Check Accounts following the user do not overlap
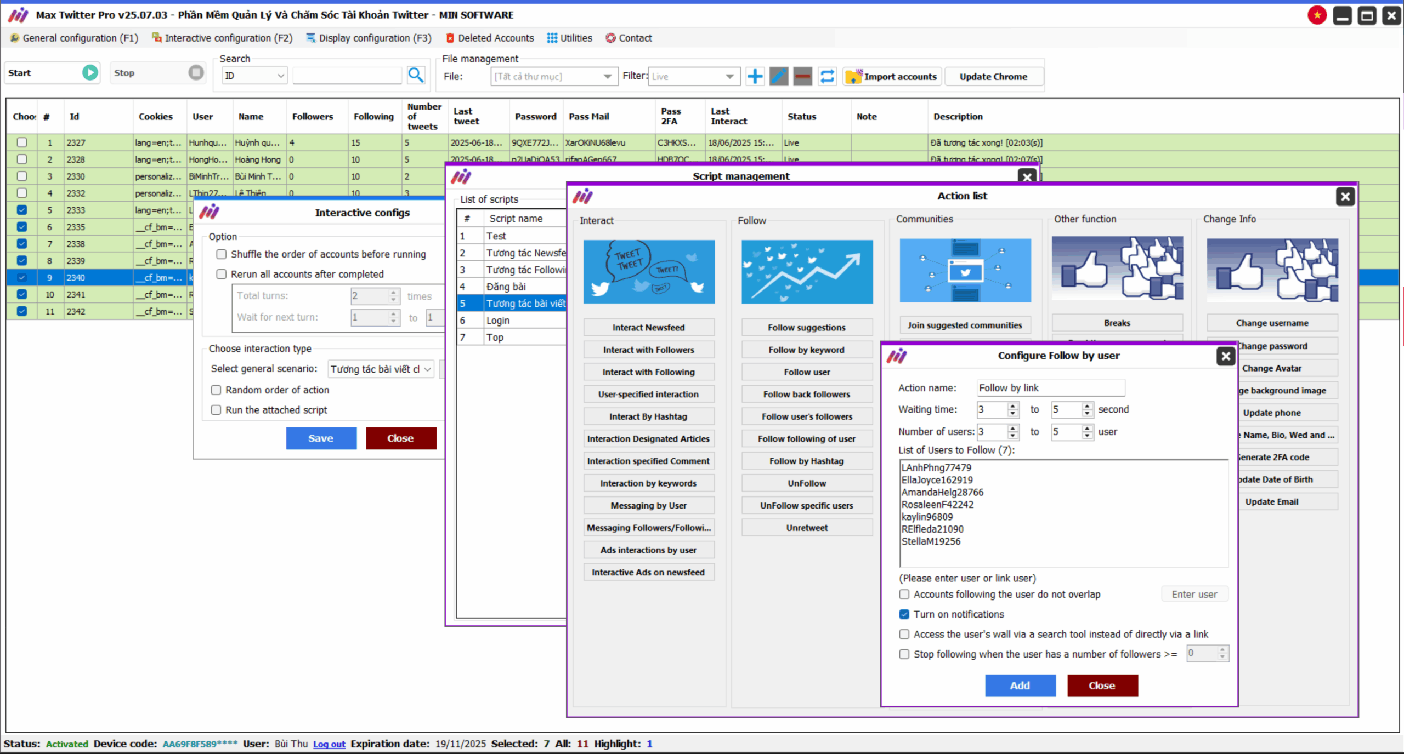Screen dimensions: 1404x754 (904, 595)
